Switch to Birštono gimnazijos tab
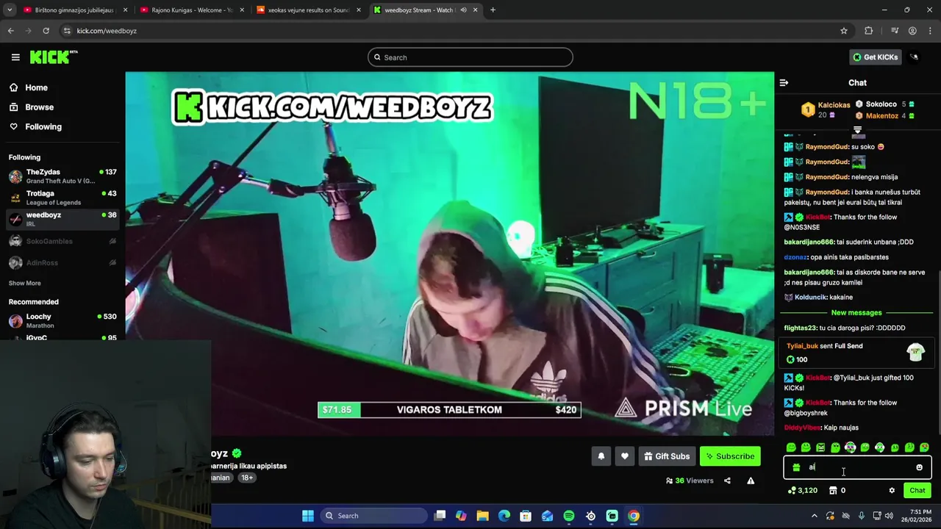This screenshot has height=529, width=941. (76, 10)
